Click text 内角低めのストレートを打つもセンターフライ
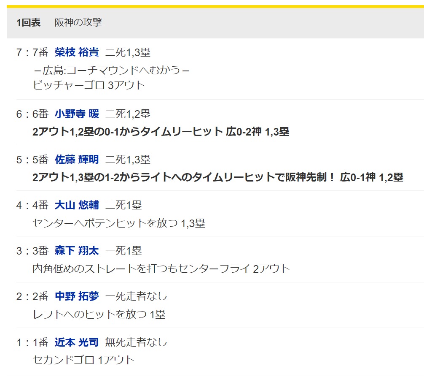The height and width of the screenshot is (377, 424). pyautogui.click(x=141, y=269)
